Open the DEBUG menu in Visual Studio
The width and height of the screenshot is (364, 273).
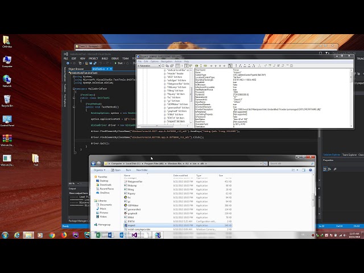point(115,59)
